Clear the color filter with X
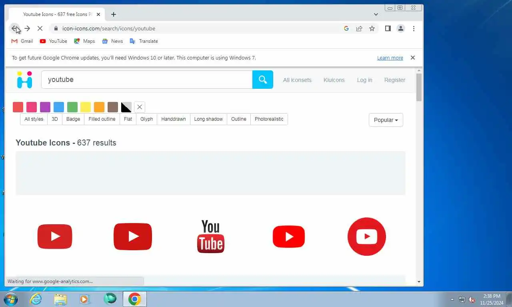 pyautogui.click(x=140, y=107)
